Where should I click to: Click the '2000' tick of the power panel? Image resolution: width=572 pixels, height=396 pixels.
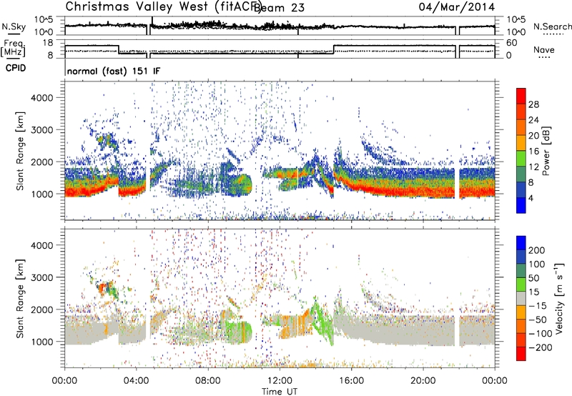(x=42, y=162)
